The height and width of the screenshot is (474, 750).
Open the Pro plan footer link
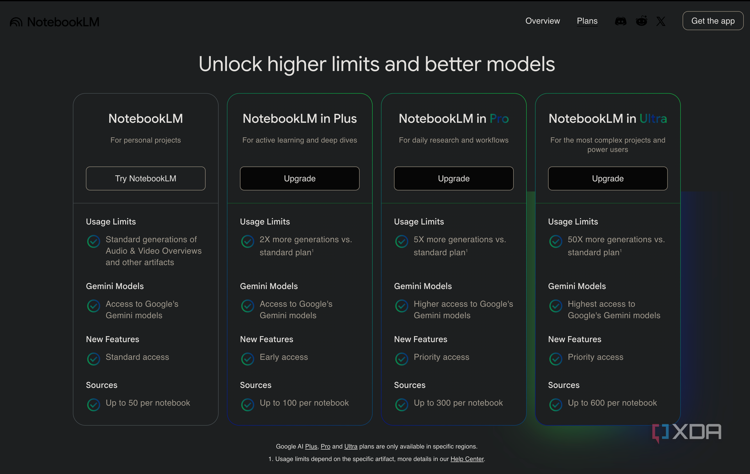325,446
